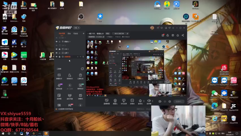Select the first scene tab highlighted orange

62,34
